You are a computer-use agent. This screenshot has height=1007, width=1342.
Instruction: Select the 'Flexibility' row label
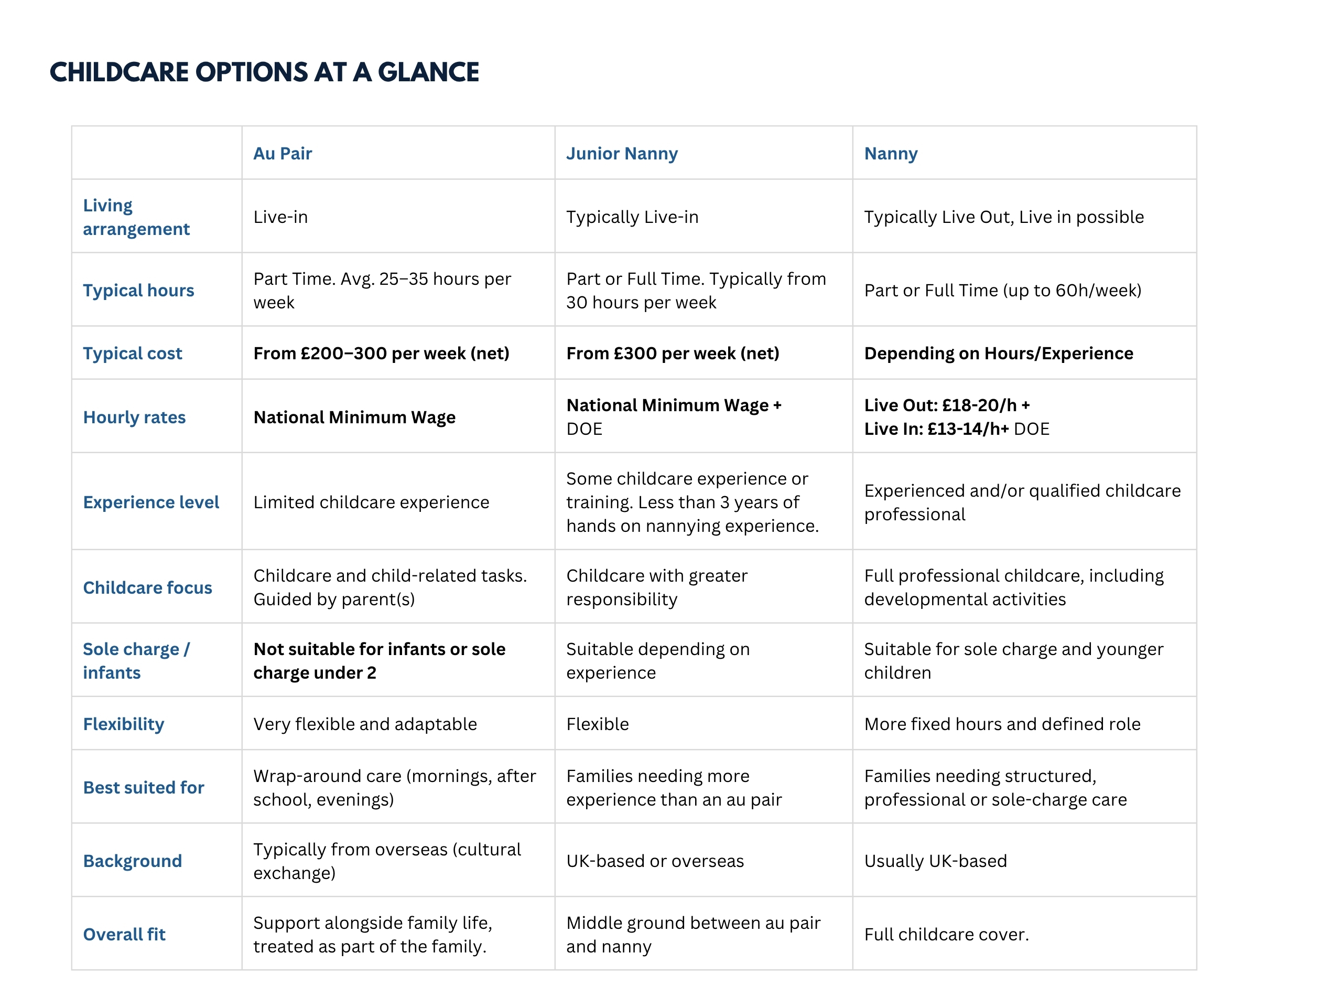pos(124,724)
